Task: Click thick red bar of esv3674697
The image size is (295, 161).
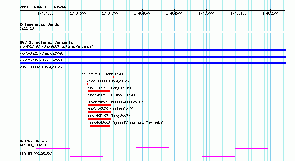Action: (x=99, y=105)
